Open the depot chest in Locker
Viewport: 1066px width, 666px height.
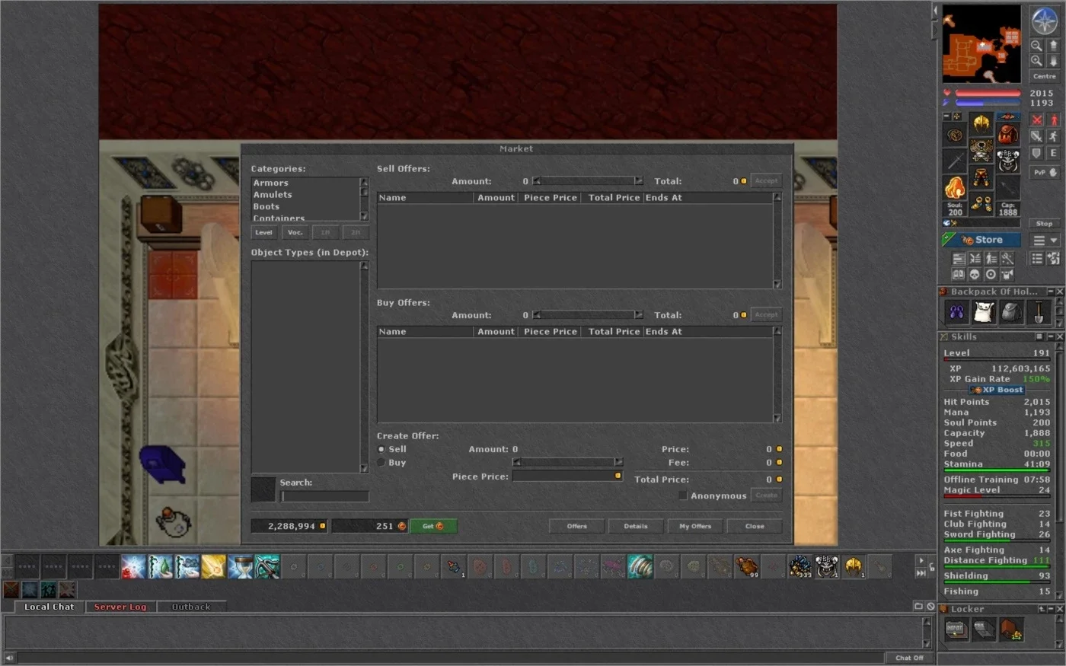click(x=956, y=629)
